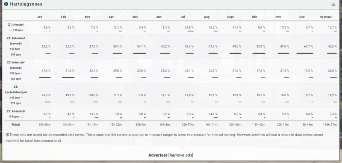
Task: Click the Z5: Anaeroob row label
Action: pyautogui.click(x=16, y=111)
